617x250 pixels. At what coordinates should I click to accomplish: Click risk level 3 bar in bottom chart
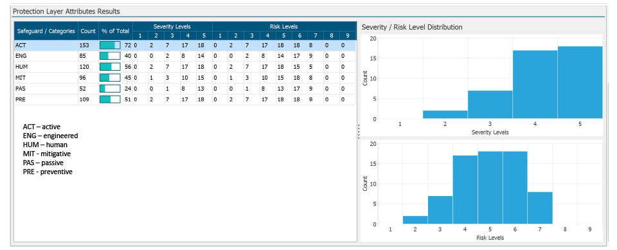coord(440,210)
